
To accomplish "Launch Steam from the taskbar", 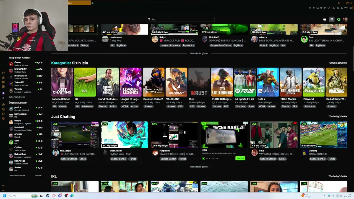I will pyautogui.click(x=48, y=196).
